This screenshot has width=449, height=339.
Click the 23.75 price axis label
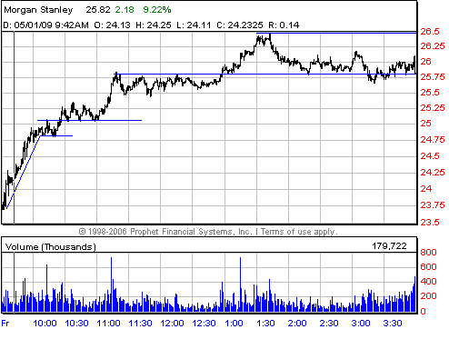[433, 205]
